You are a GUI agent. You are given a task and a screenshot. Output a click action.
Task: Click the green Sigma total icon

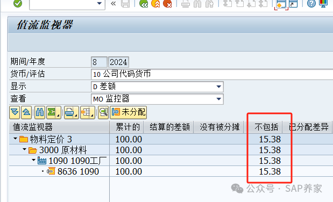[x=52, y=112]
